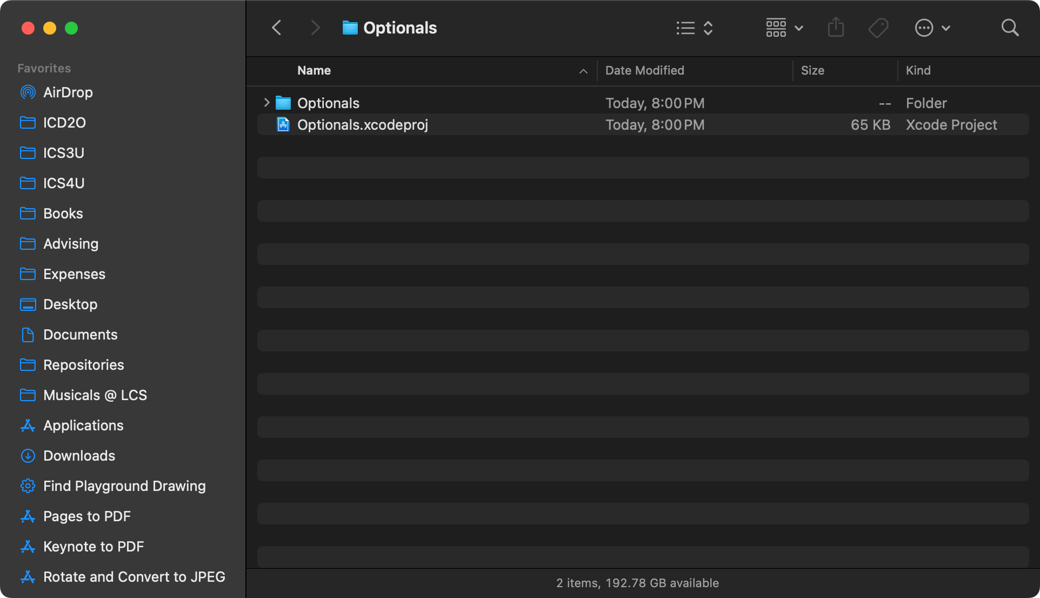This screenshot has height=598, width=1040.
Task: Open the Keynote to PDF shortcut
Action: click(94, 547)
